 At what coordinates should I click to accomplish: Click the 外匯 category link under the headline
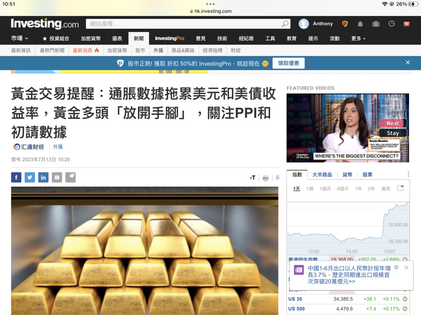pyautogui.click(x=58, y=147)
